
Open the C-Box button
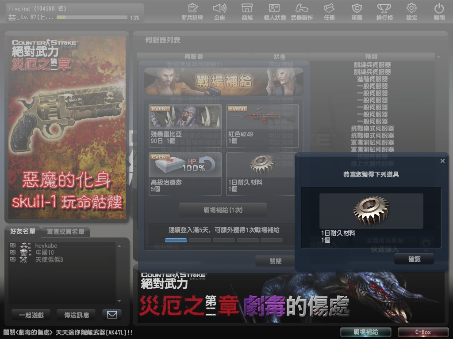tap(423, 332)
